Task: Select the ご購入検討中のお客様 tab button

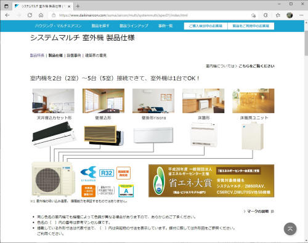Action: (206, 26)
